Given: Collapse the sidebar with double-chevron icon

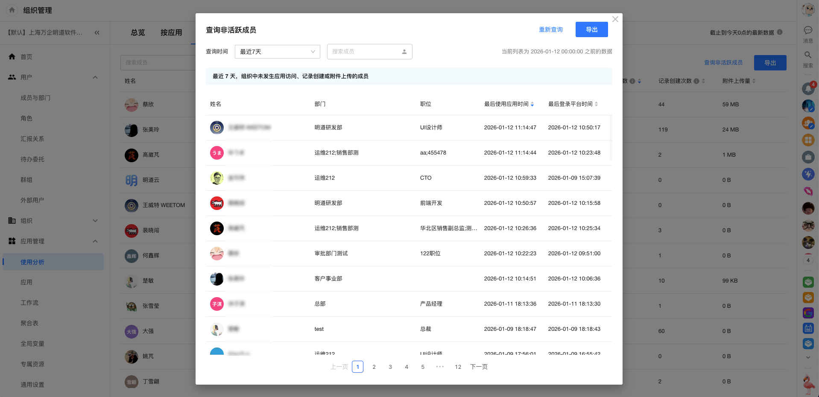Looking at the screenshot, I should (97, 32).
